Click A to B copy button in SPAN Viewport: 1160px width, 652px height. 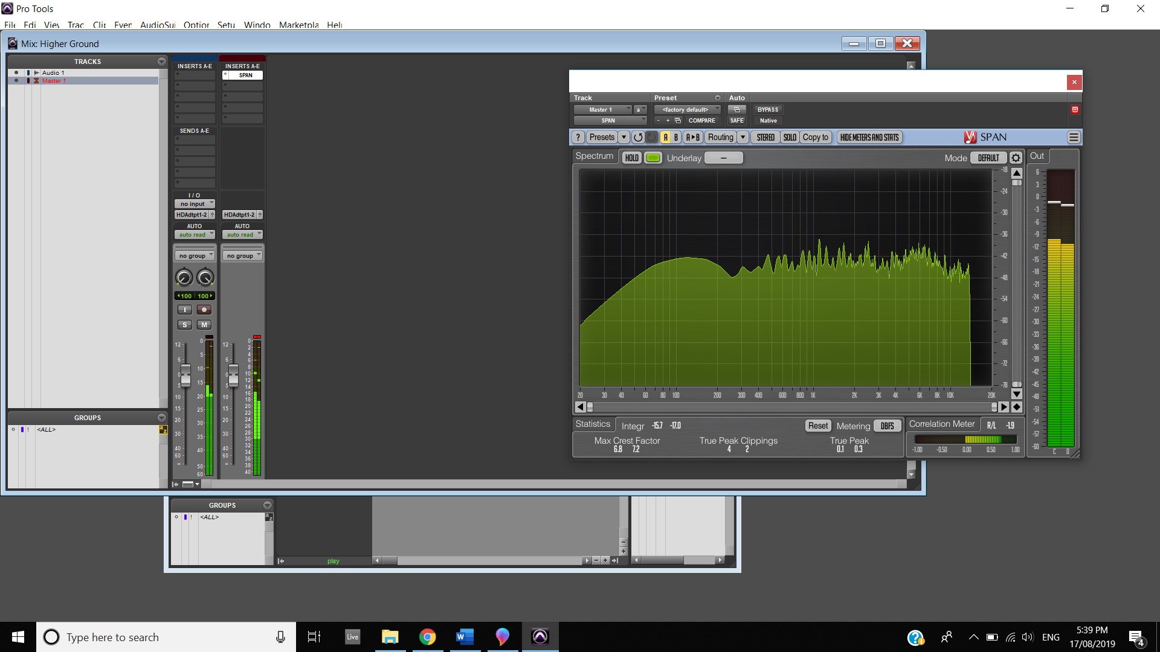[692, 138]
